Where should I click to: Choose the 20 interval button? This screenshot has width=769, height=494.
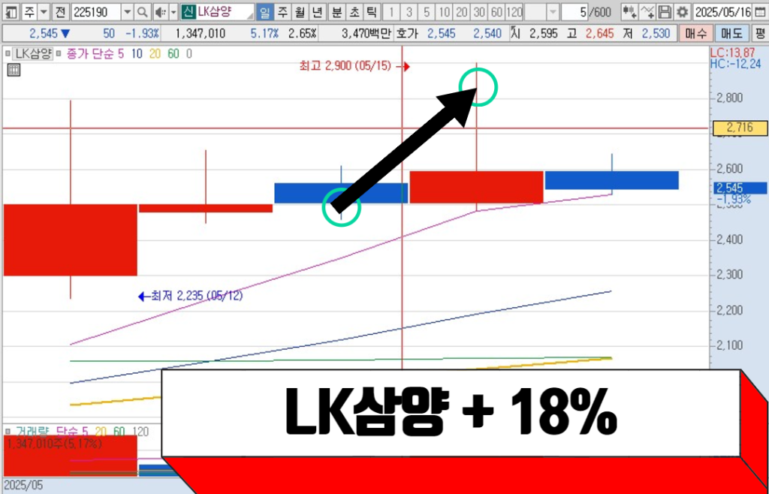tap(462, 11)
